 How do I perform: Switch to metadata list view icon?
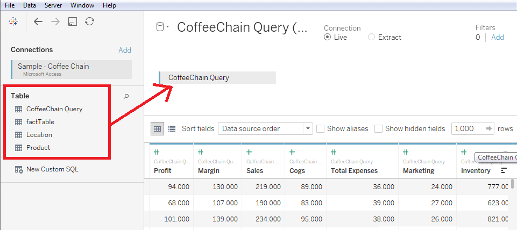click(x=172, y=128)
